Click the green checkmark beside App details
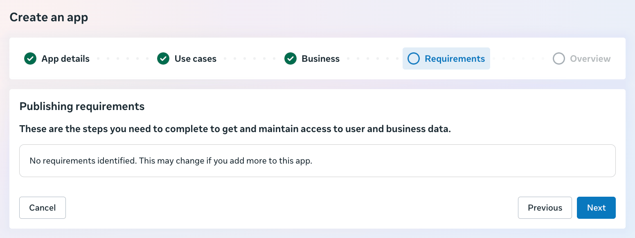Viewport: 635px width, 238px height. click(x=30, y=58)
